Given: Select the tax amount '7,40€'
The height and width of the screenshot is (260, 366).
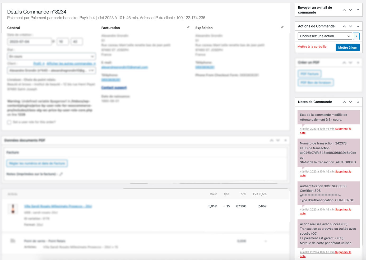Looking at the screenshot, I should 262,206.
